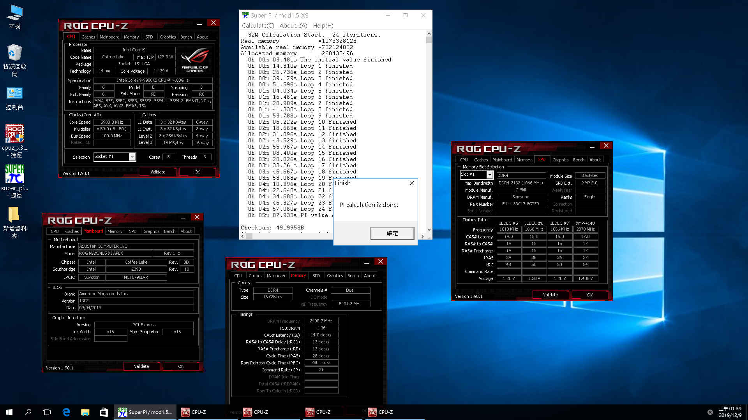Open File Explorer from taskbar
748x420 pixels.
click(x=85, y=412)
